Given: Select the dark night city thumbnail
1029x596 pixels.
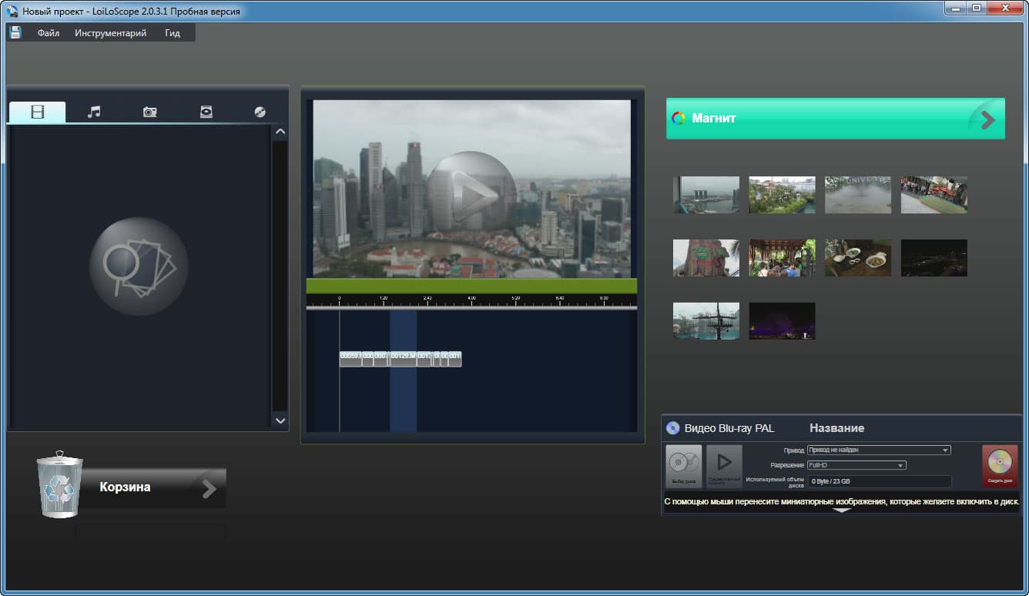Looking at the screenshot, I should point(934,258).
